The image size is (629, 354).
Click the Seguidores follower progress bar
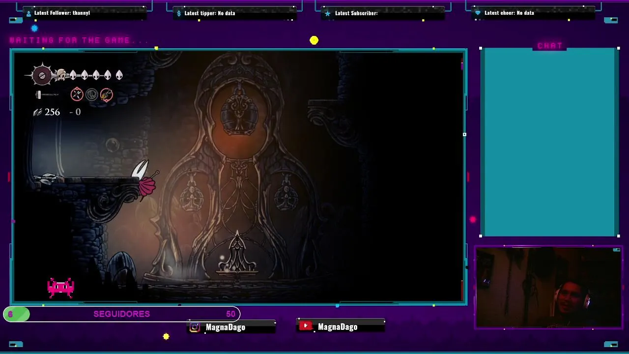click(122, 314)
